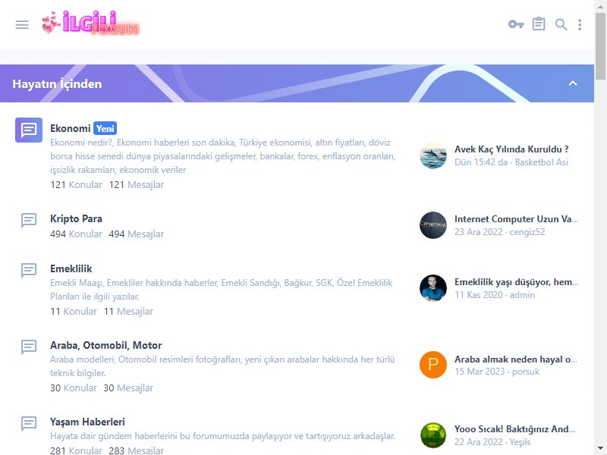The image size is (607, 455).
Task: Open thread Araba almak neden hayal o...
Action: 516,359
